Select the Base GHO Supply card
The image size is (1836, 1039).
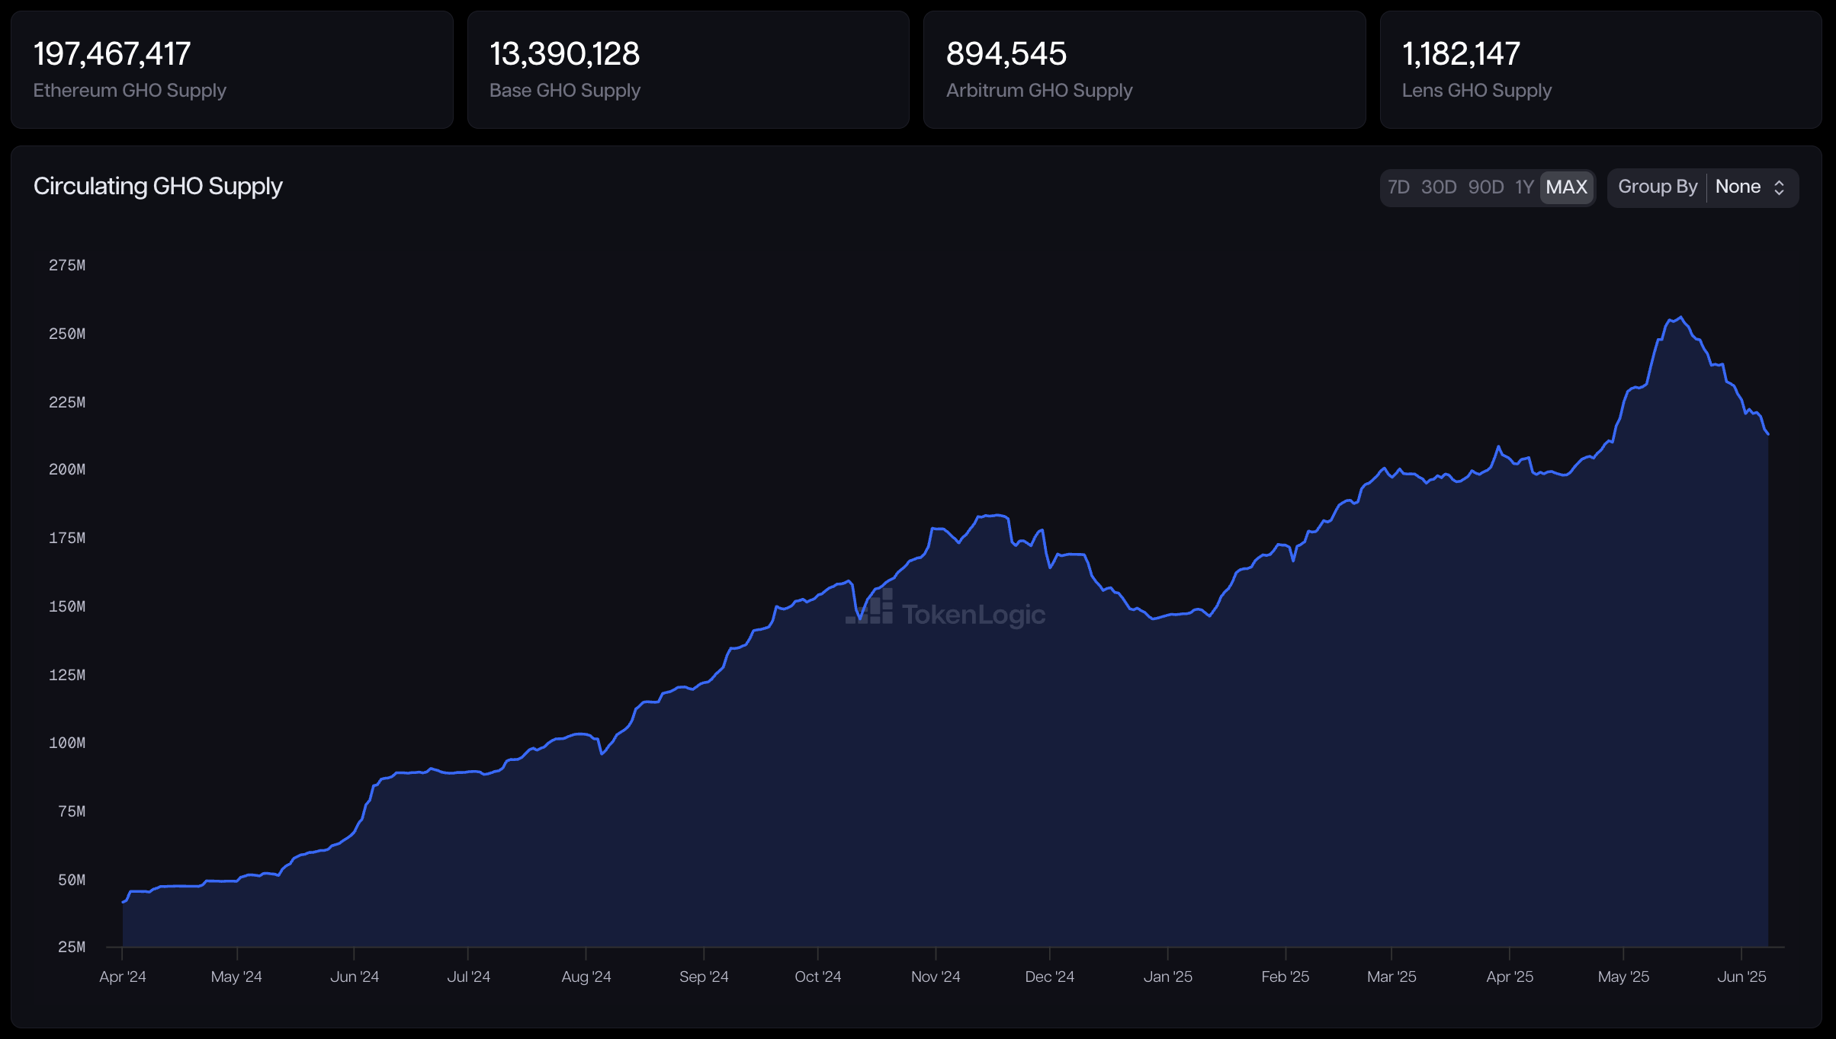[x=687, y=69]
